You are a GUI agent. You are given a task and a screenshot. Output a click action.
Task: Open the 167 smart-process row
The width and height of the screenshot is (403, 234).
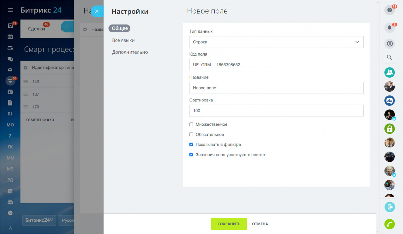(x=47, y=94)
